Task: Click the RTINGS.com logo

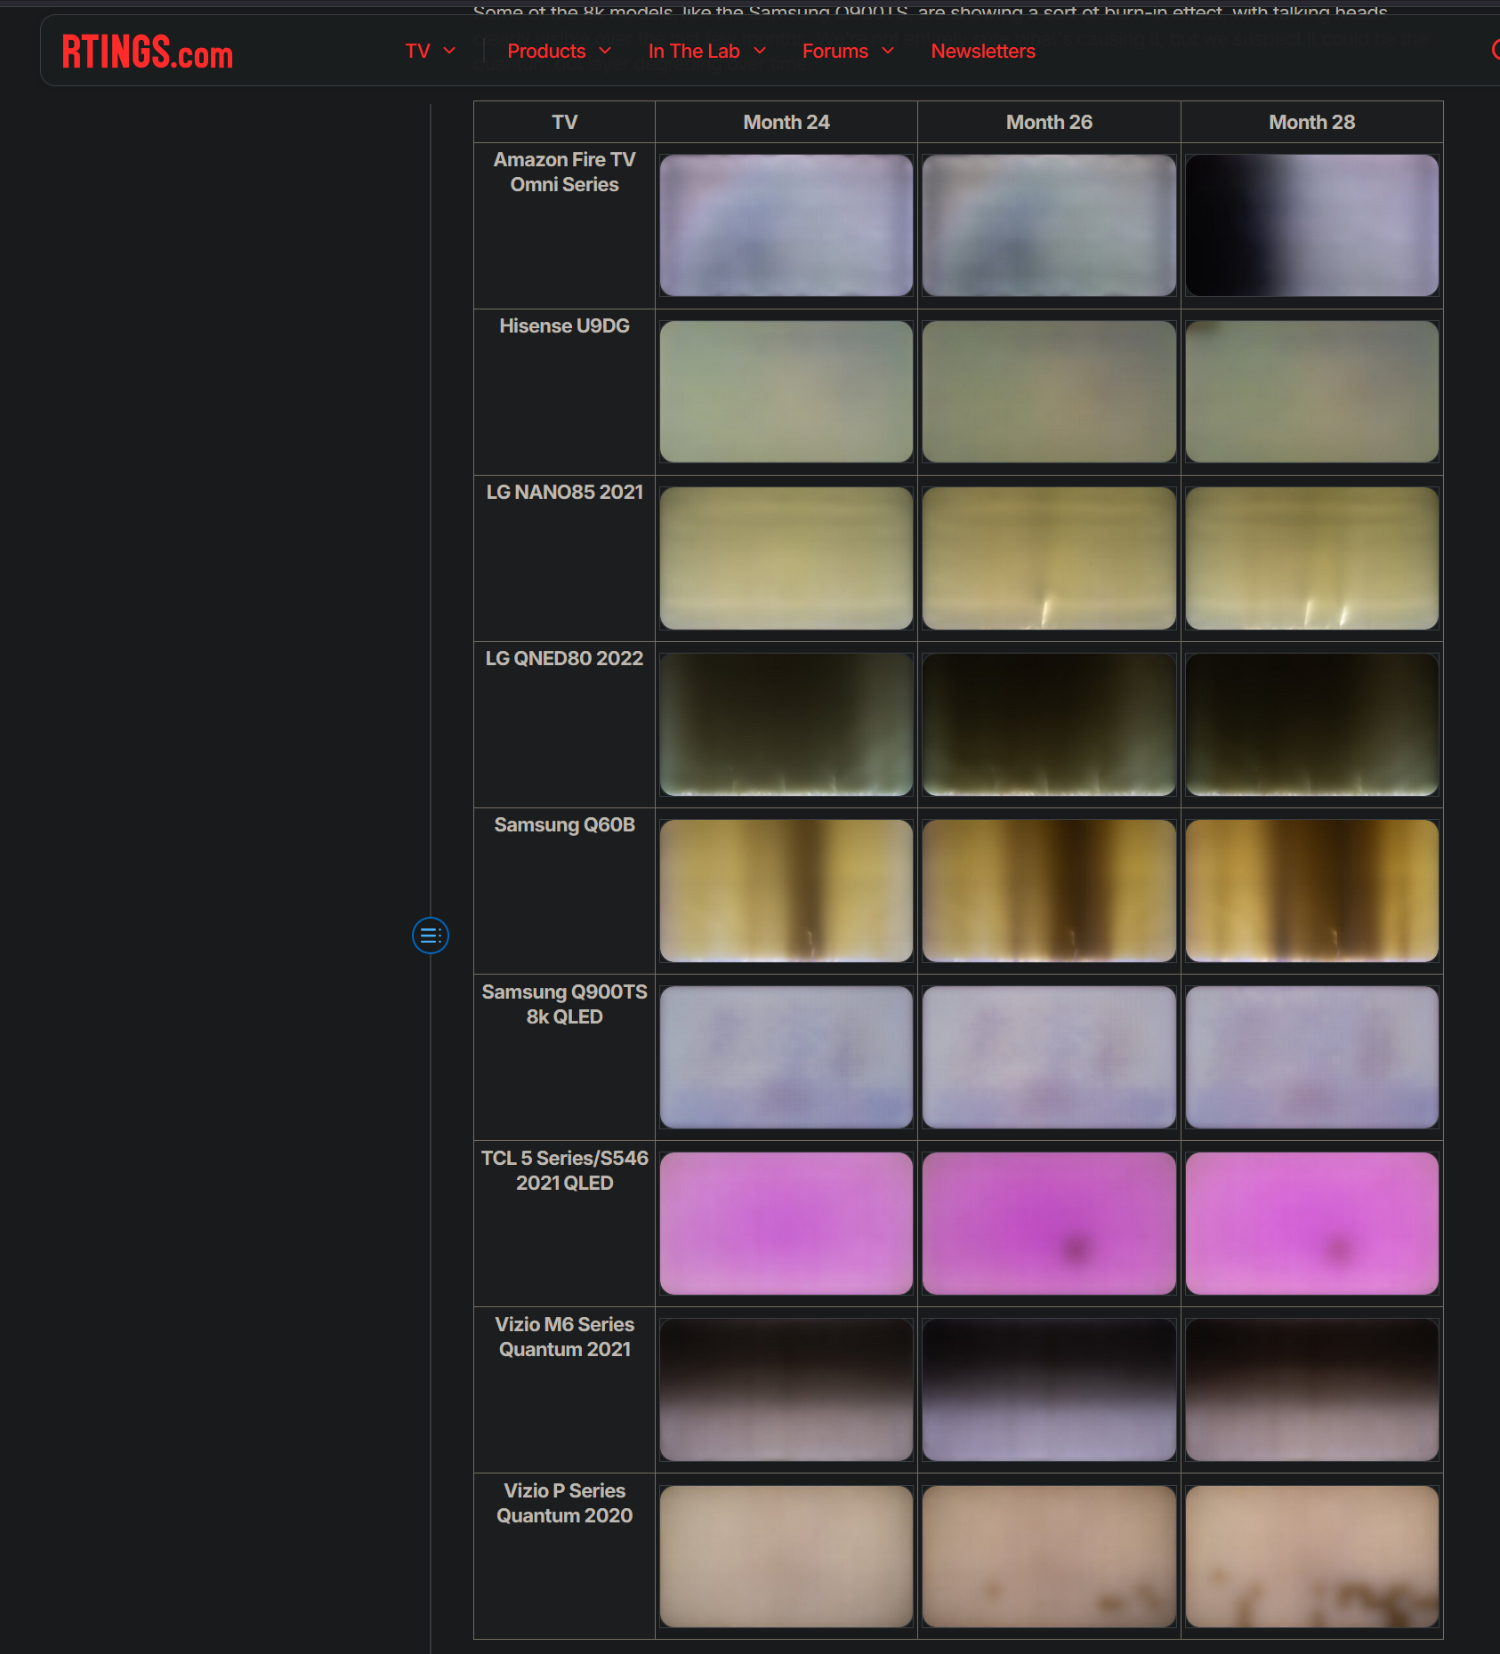Action: point(146,53)
